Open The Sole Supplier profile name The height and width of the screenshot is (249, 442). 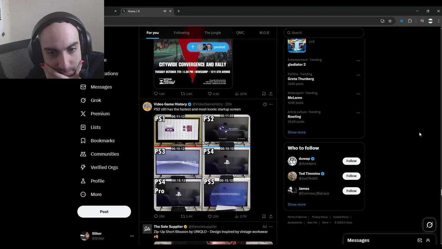click(168, 227)
